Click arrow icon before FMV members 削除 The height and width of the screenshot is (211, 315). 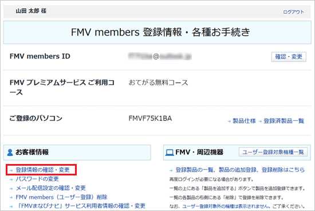click(x=11, y=197)
